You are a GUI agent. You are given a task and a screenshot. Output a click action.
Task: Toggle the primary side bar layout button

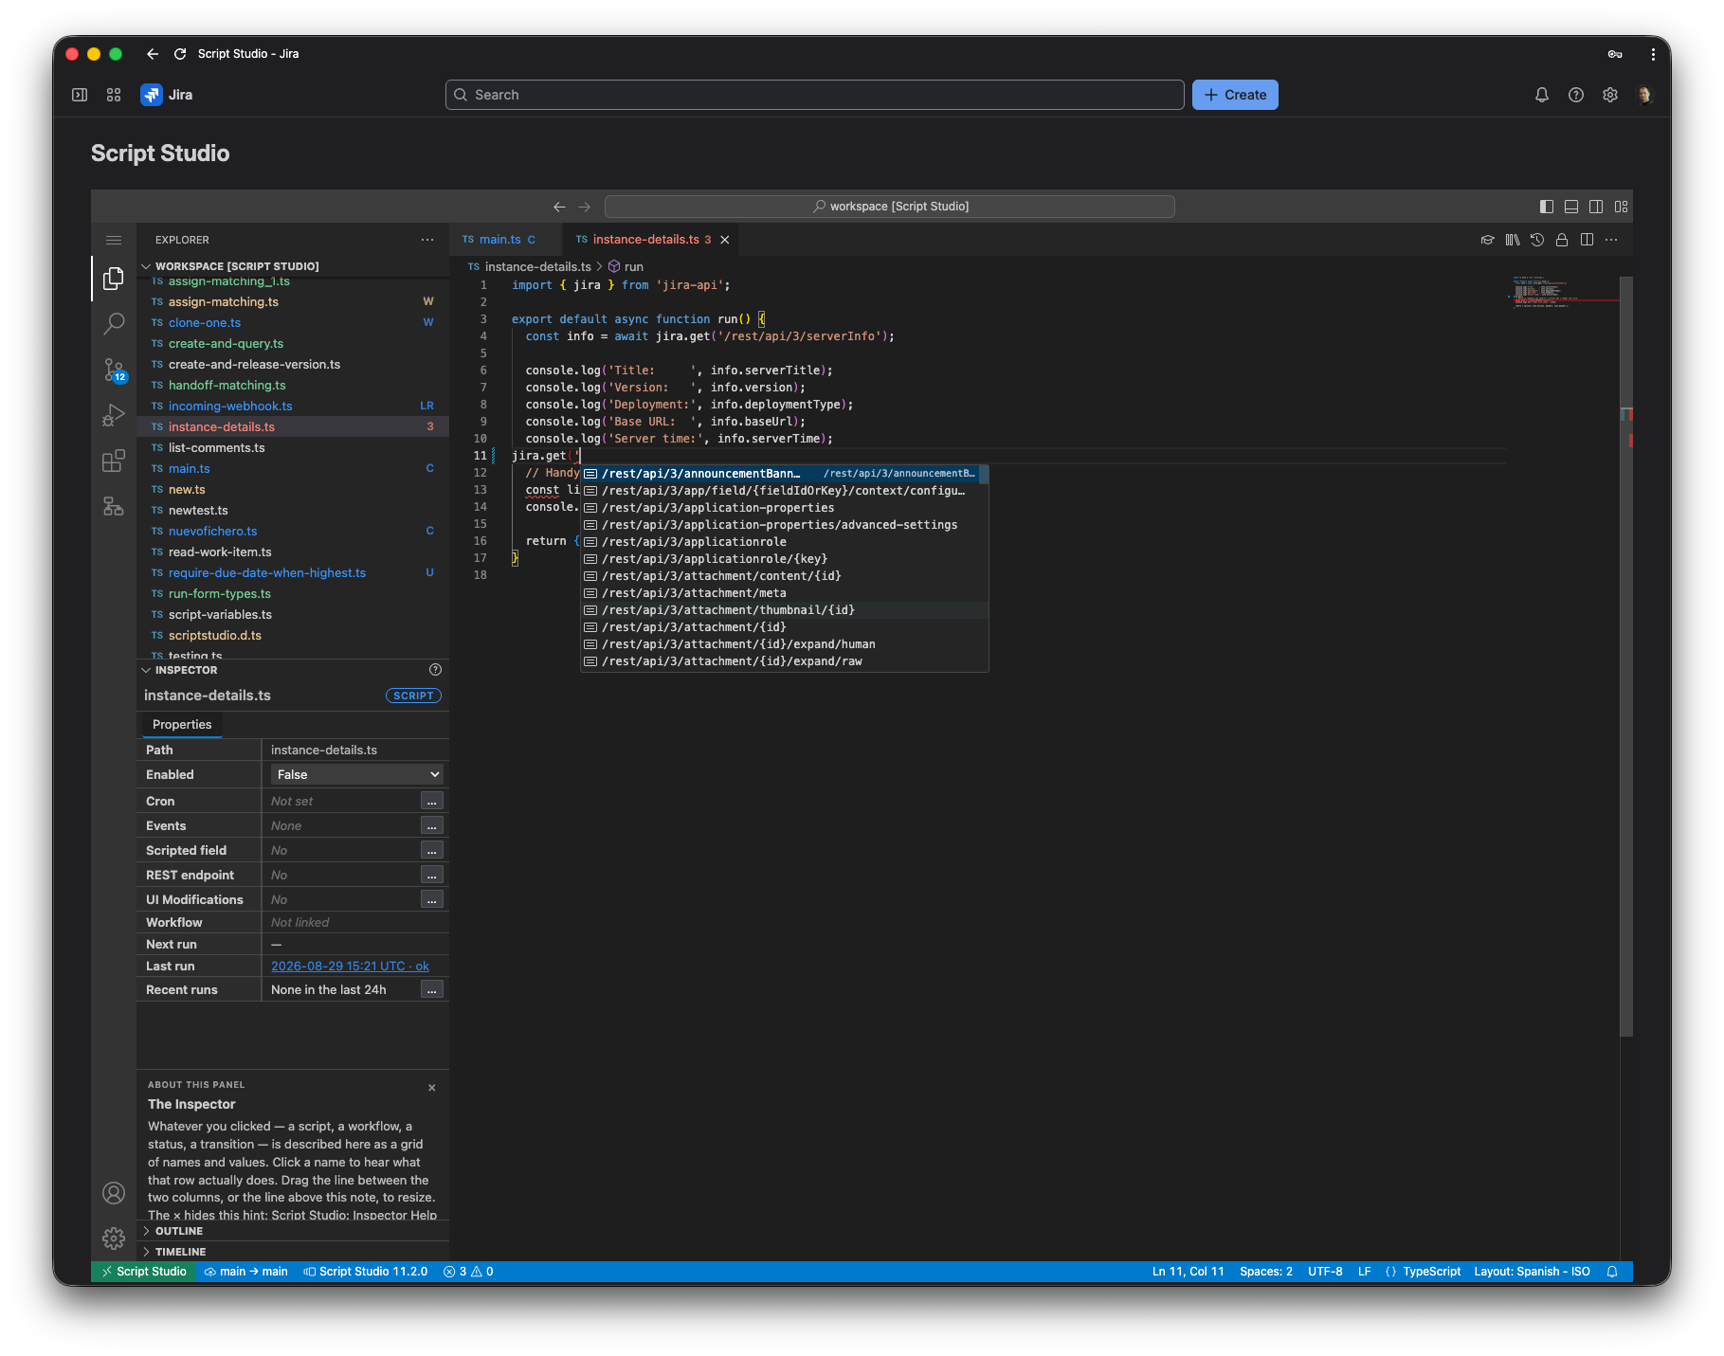pyautogui.click(x=1547, y=207)
